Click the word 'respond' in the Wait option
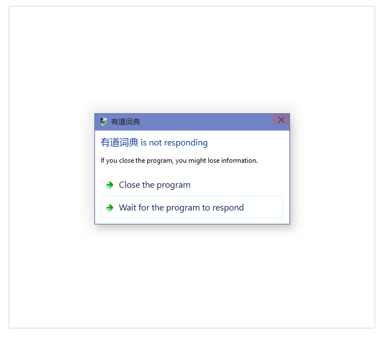 point(228,208)
